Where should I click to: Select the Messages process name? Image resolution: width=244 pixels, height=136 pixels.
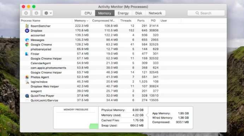[x=37, y=40]
